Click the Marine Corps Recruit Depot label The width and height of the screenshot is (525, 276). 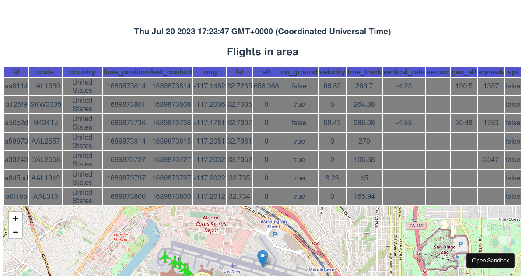click(x=211, y=223)
